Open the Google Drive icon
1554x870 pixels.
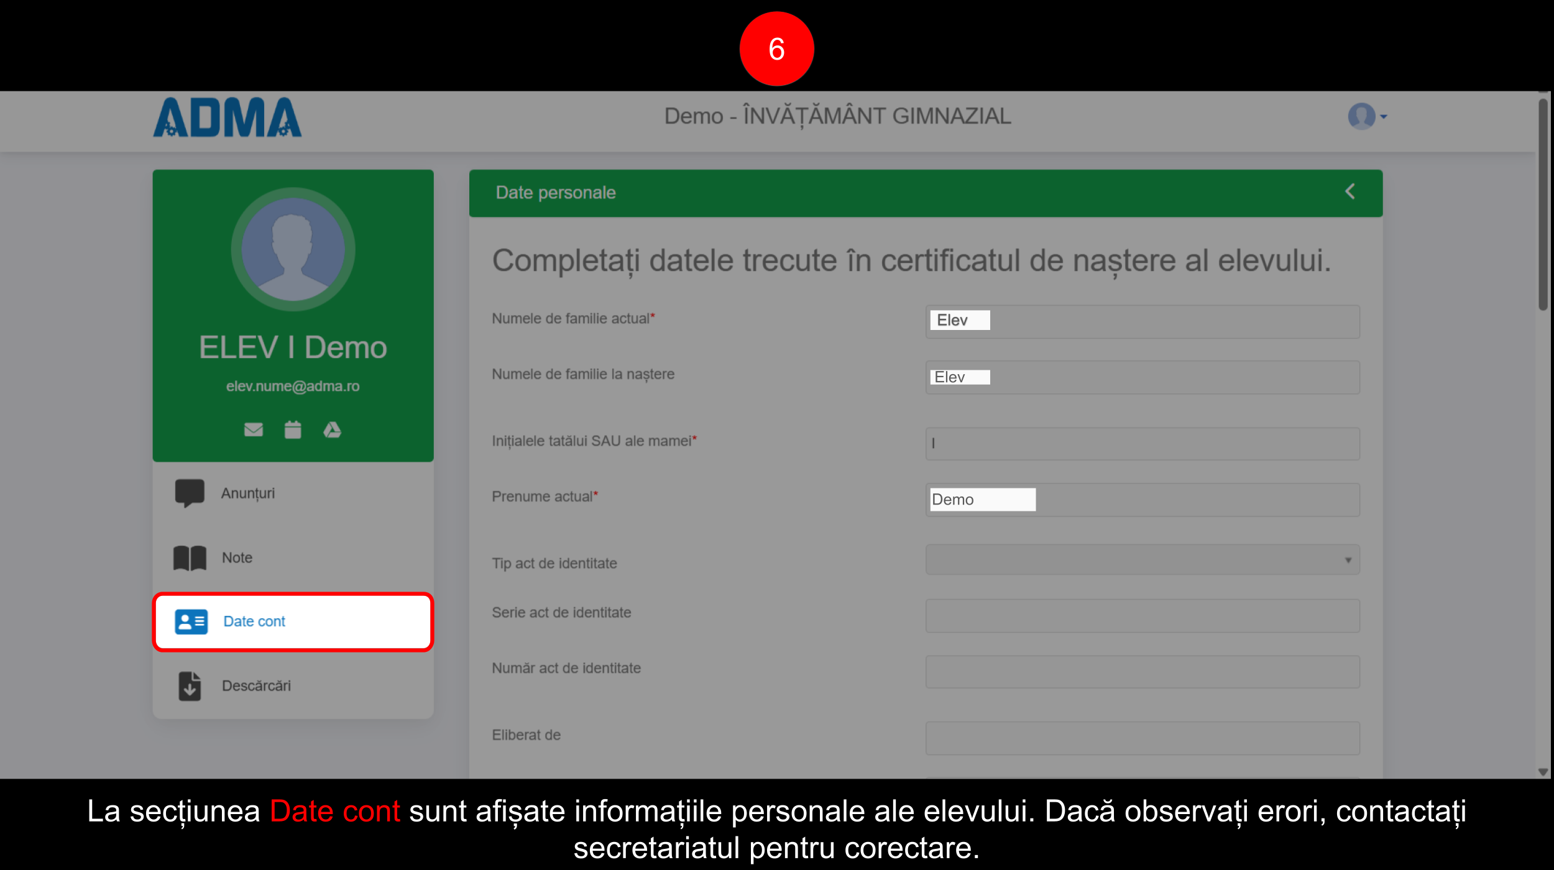click(x=332, y=429)
